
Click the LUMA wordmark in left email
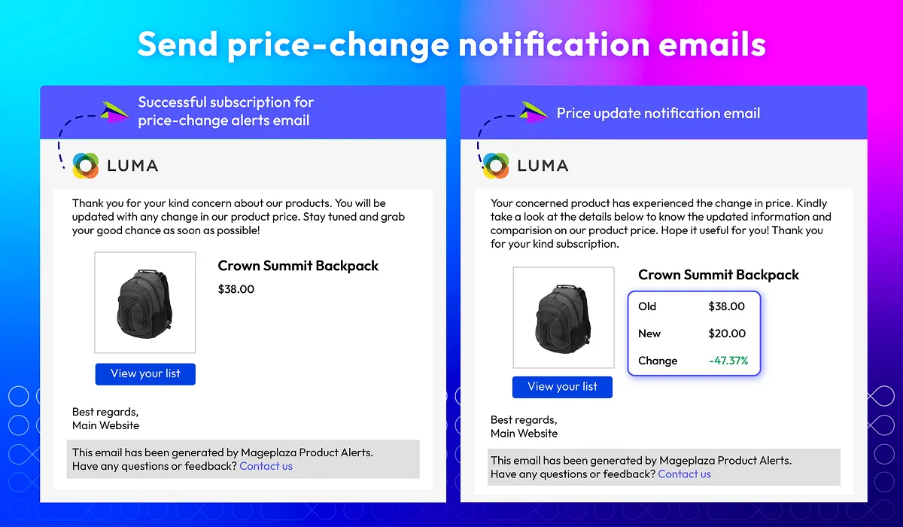(x=132, y=166)
